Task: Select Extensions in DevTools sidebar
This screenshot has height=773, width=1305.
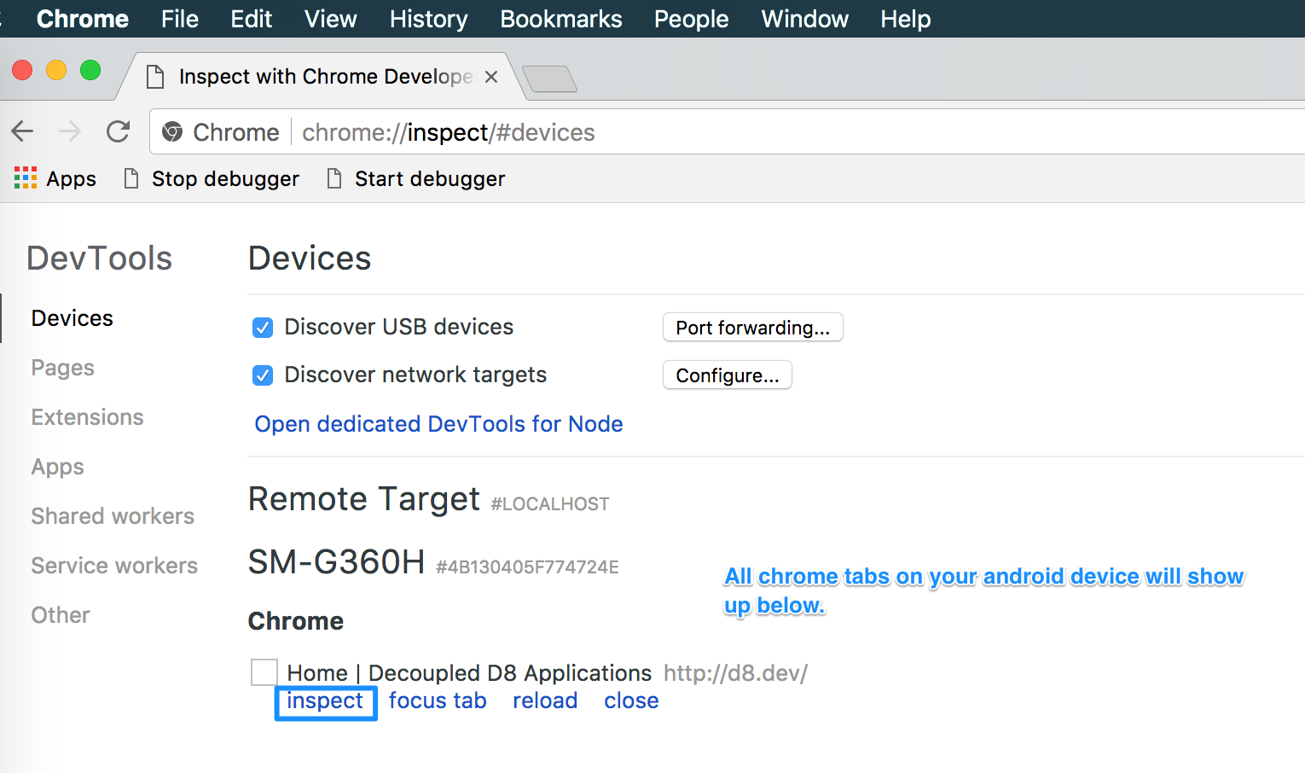Action: [x=88, y=417]
